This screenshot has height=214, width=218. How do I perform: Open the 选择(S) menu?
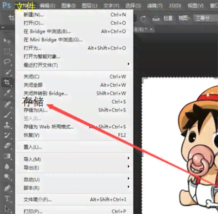point(133,6)
